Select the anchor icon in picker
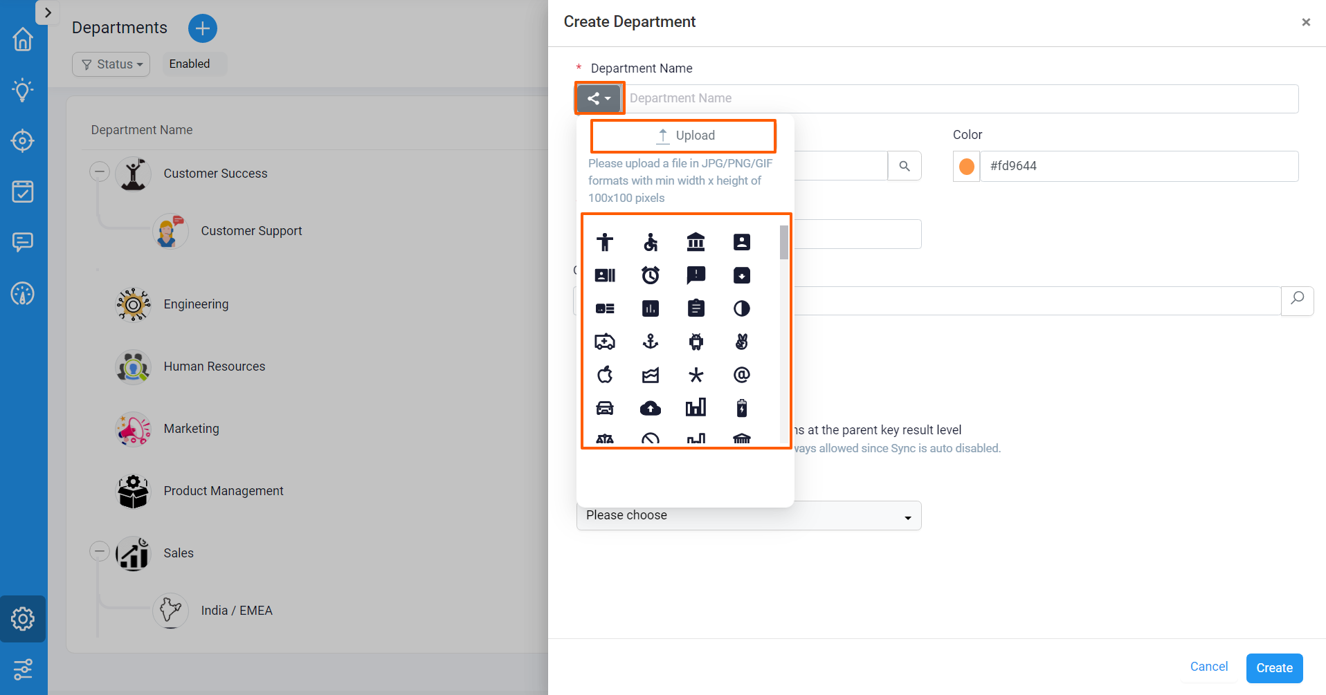1326x695 pixels. (x=650, y=342)
